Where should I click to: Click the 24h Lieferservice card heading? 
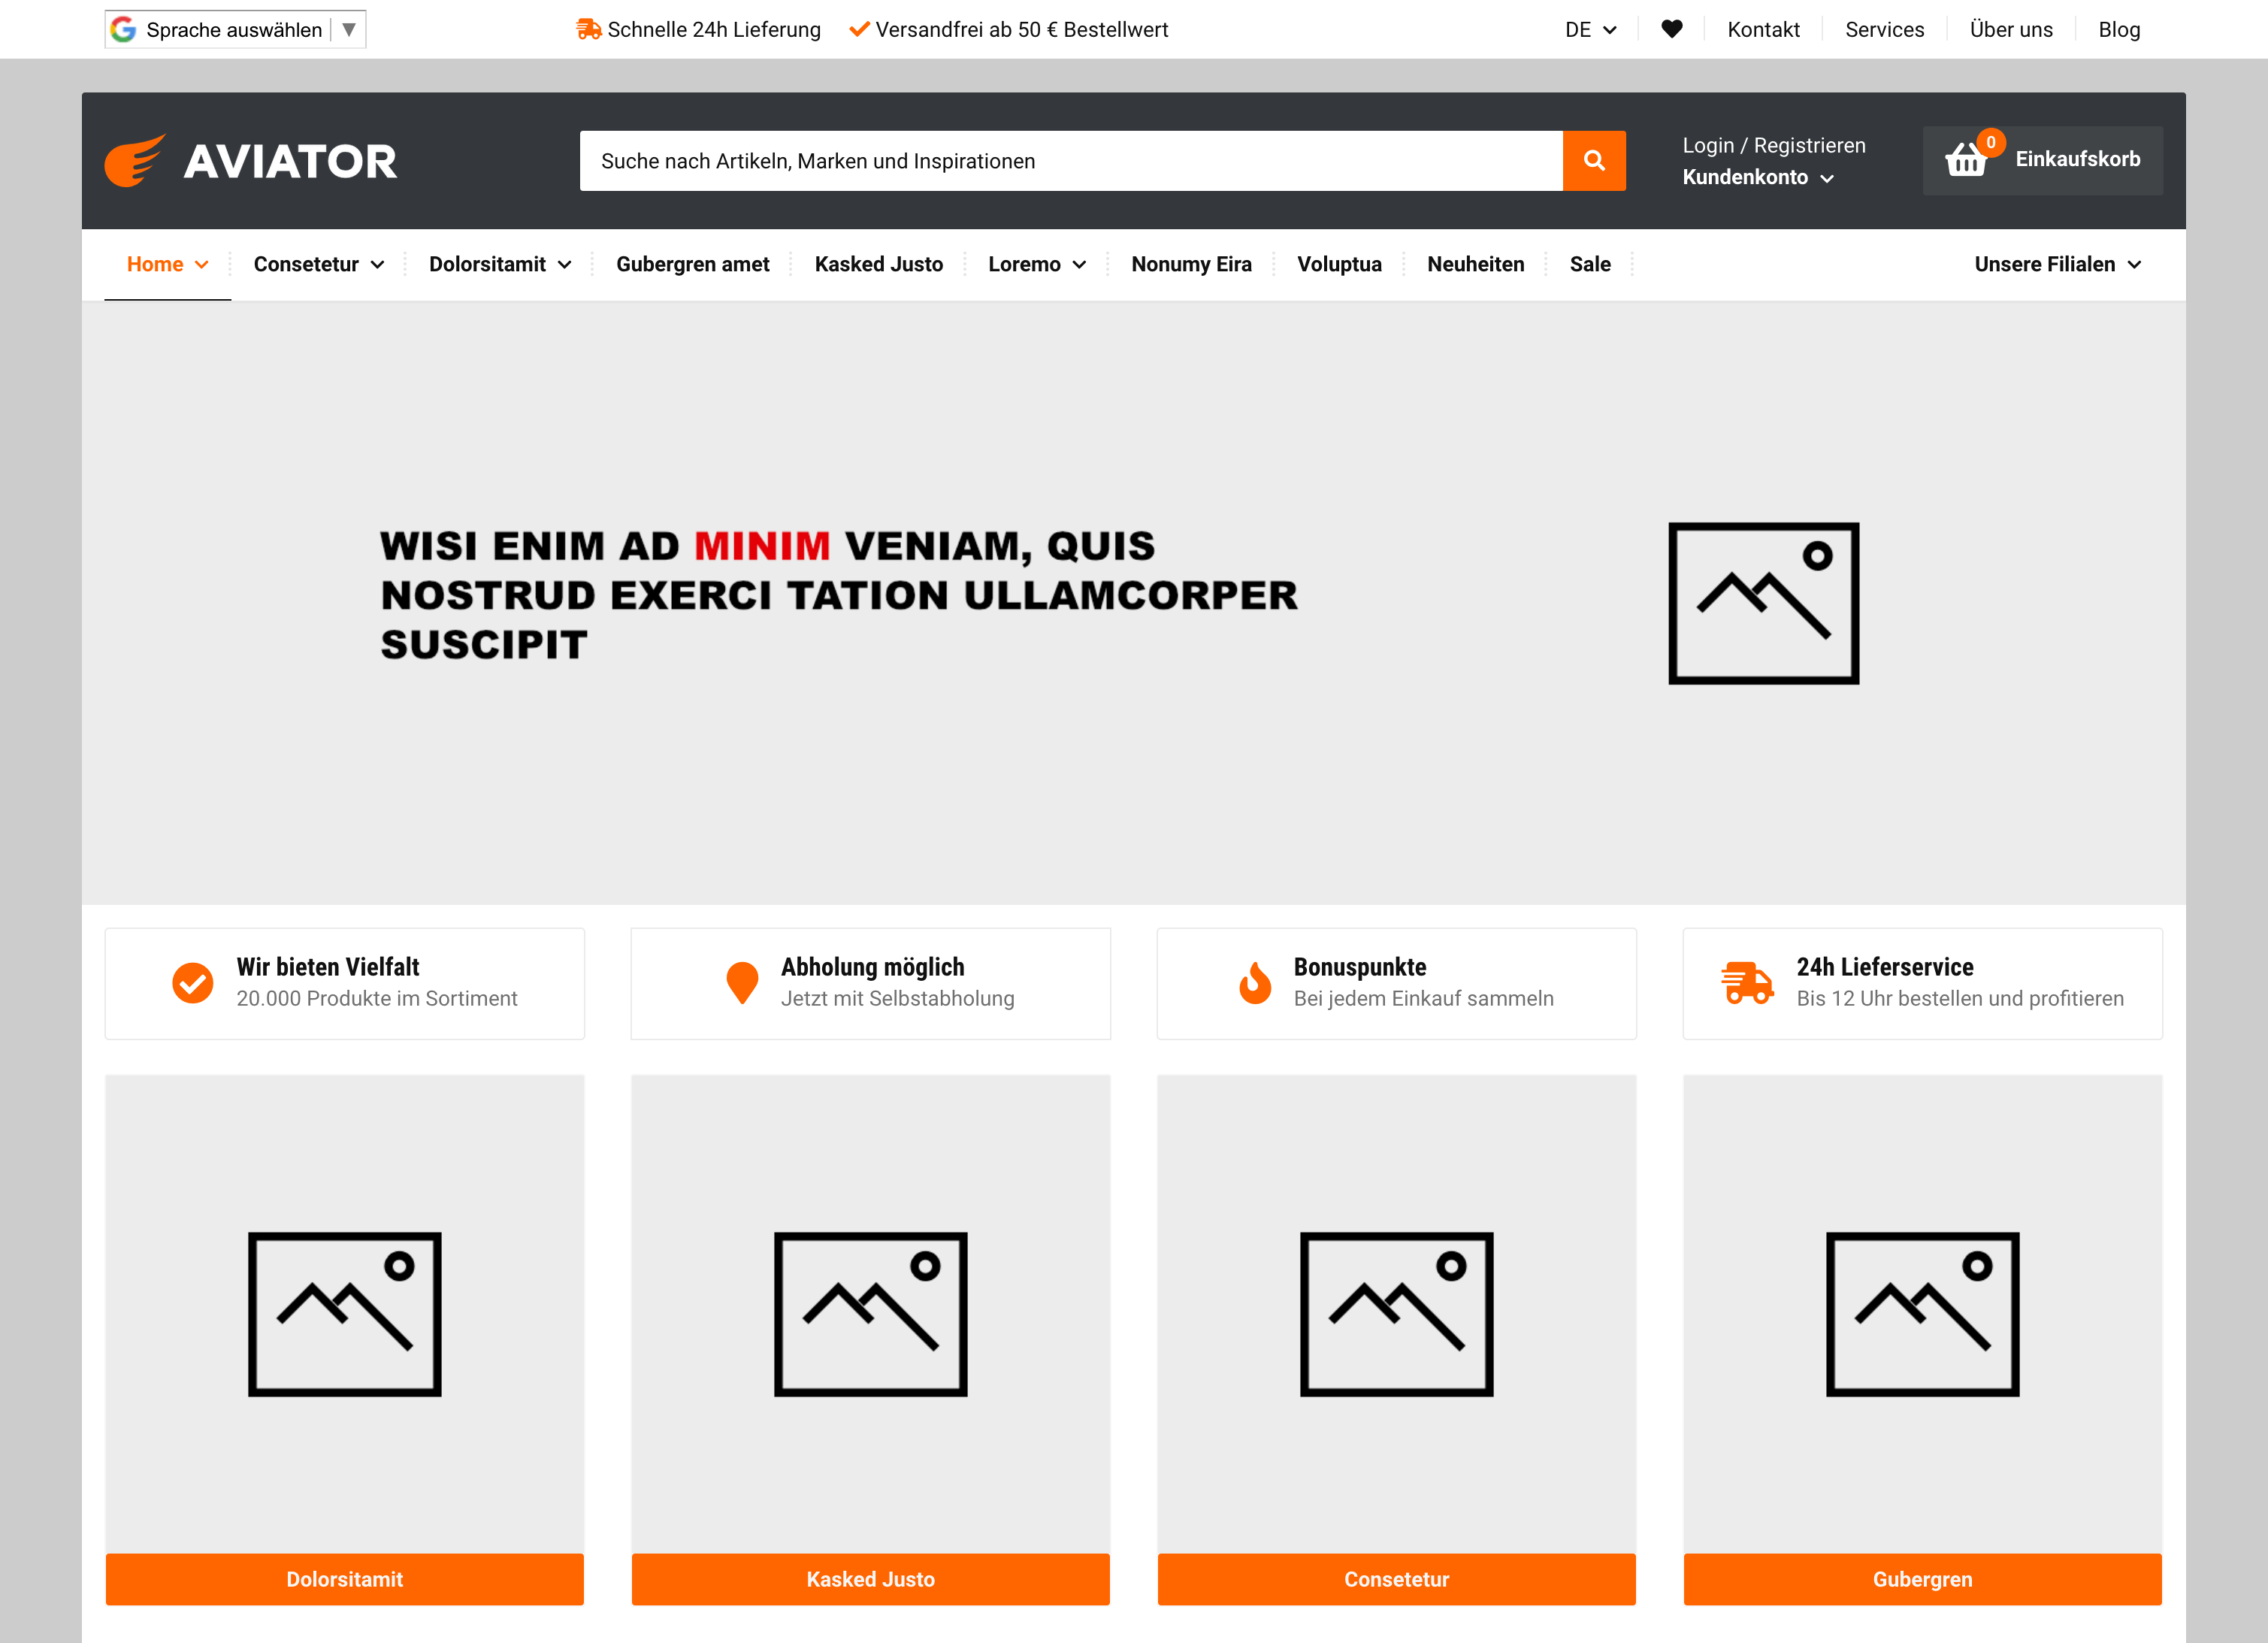coord(1885,967)
